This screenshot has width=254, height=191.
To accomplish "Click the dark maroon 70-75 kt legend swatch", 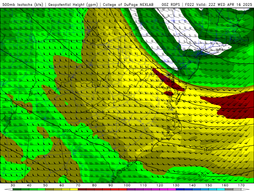I will (82, 189).
